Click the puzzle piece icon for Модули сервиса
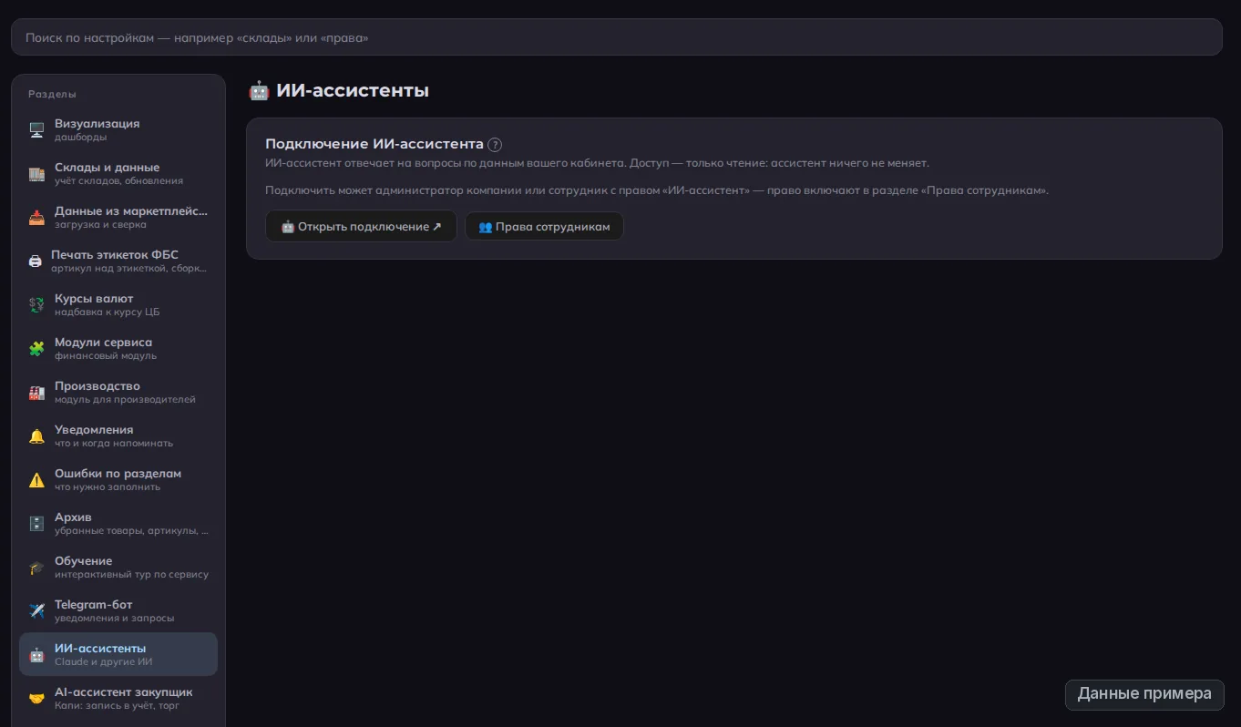 [x=36, y=349]
